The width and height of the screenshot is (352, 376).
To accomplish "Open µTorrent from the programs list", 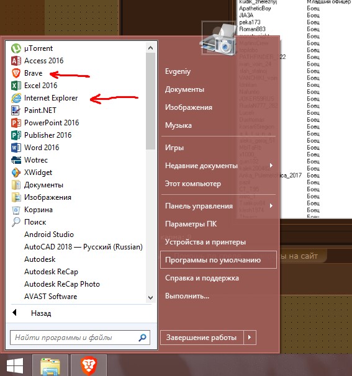I will point(32,48).
